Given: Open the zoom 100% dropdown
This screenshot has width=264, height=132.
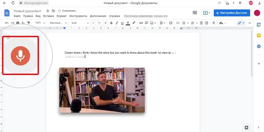Looking at the screenshot, I should click(40, 23).
